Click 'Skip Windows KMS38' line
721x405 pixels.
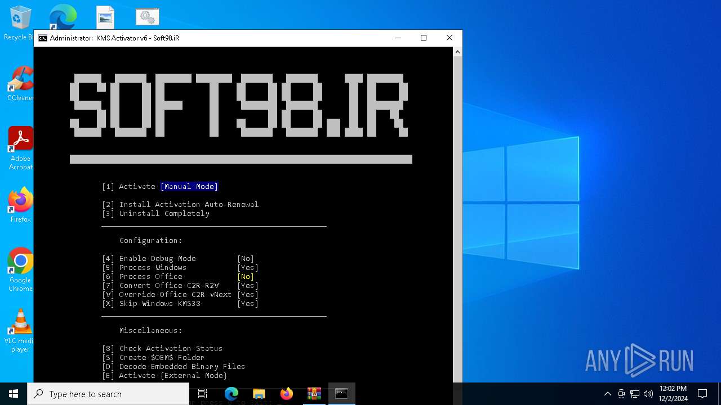coord(151,304)
